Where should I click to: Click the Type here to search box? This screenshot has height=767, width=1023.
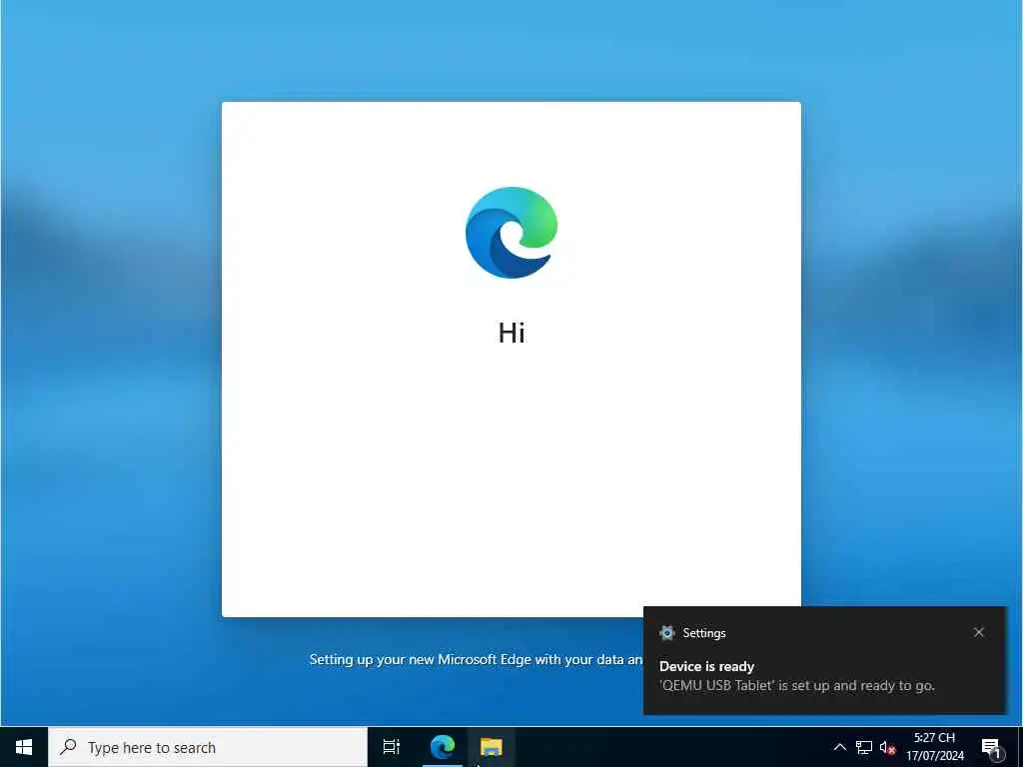tap(208, 747)
